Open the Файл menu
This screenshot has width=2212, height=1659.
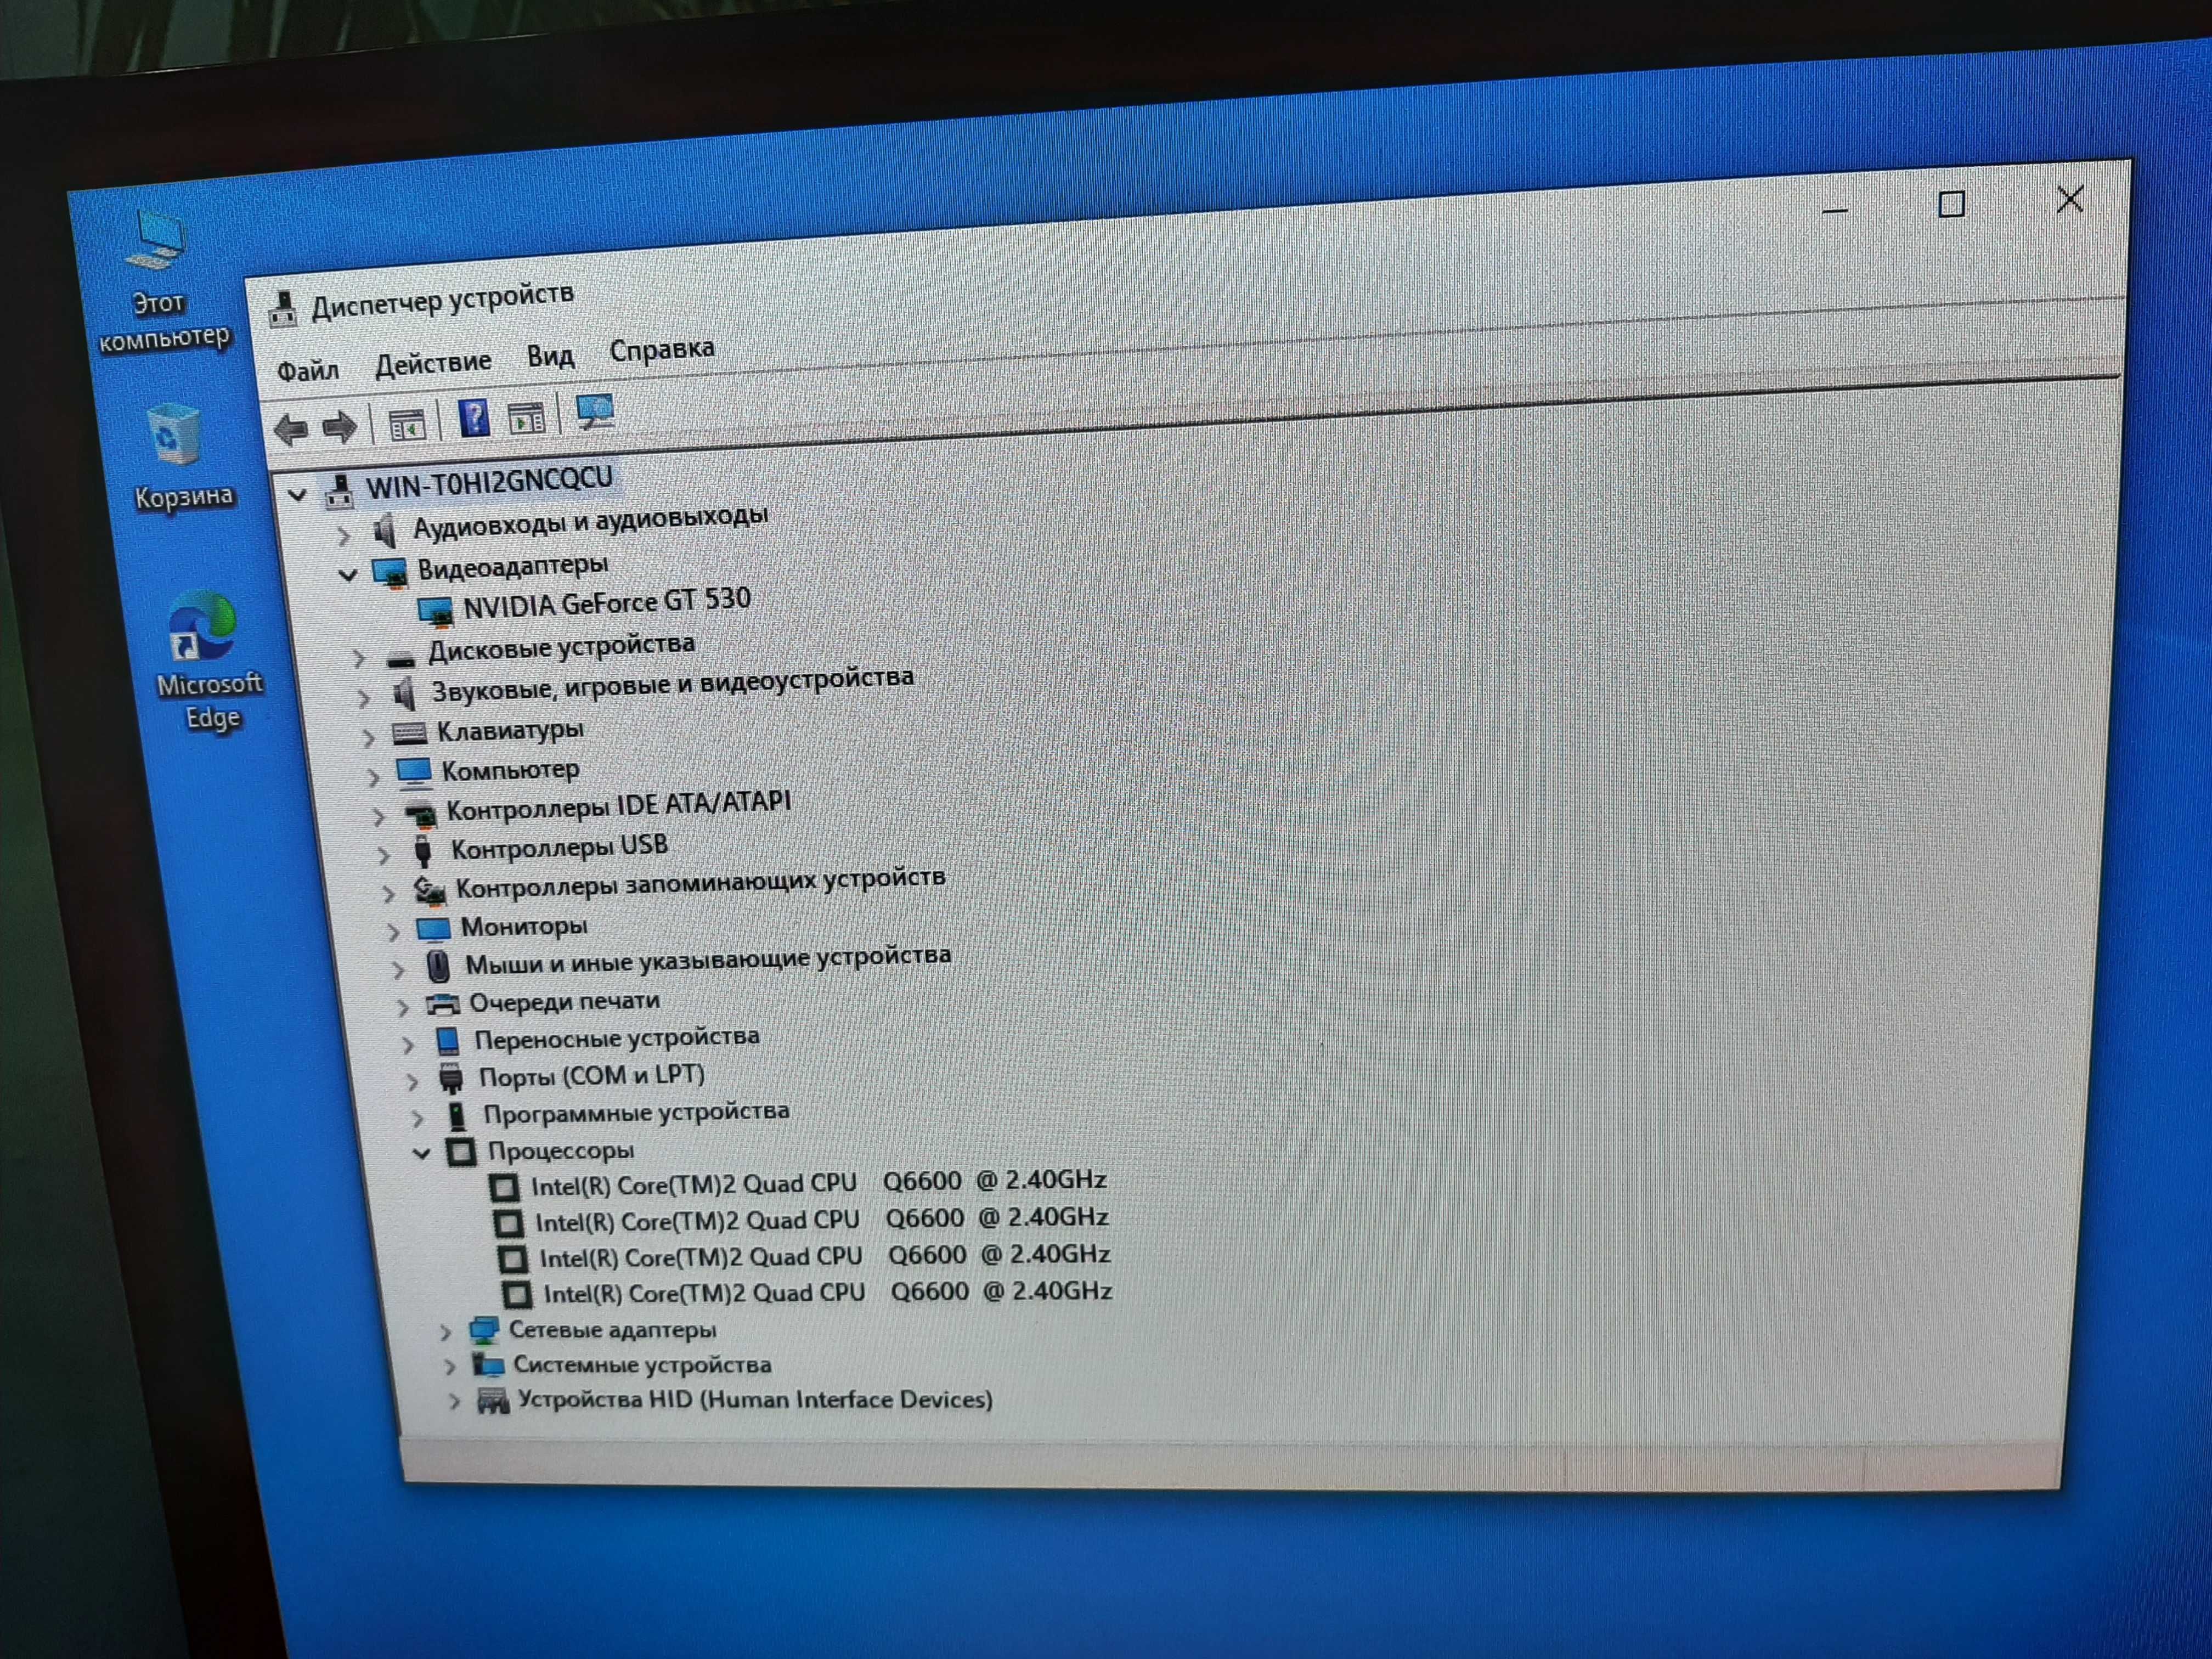pyautogui.click(x=308, y=371)
